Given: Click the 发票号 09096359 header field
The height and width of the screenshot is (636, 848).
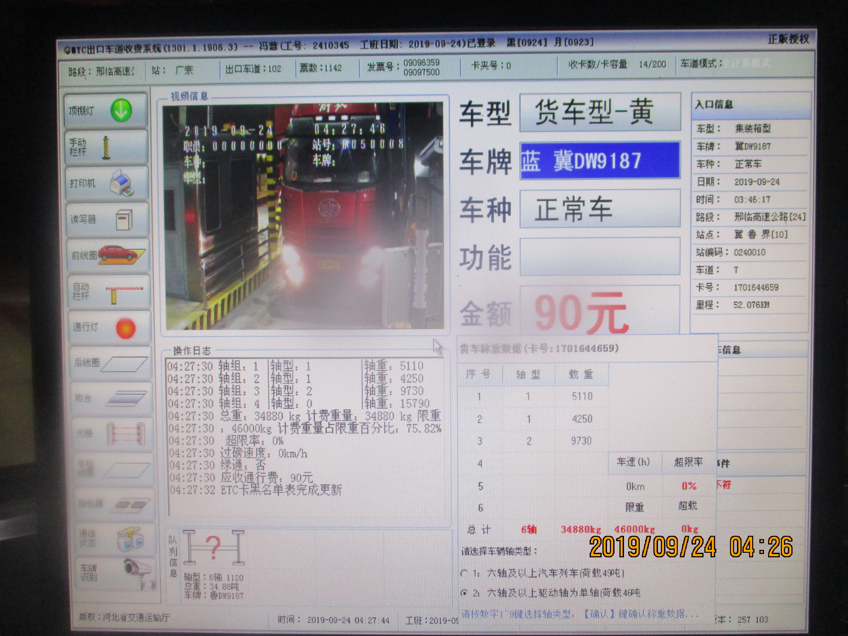Looking at the screenshot, I should pyautogui.click(x=403, y=67).
